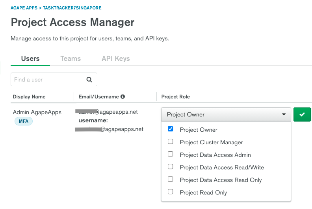This screenshot has width=312, height=209.
Task: Click the Find a user search field
Action: point(47,80)
